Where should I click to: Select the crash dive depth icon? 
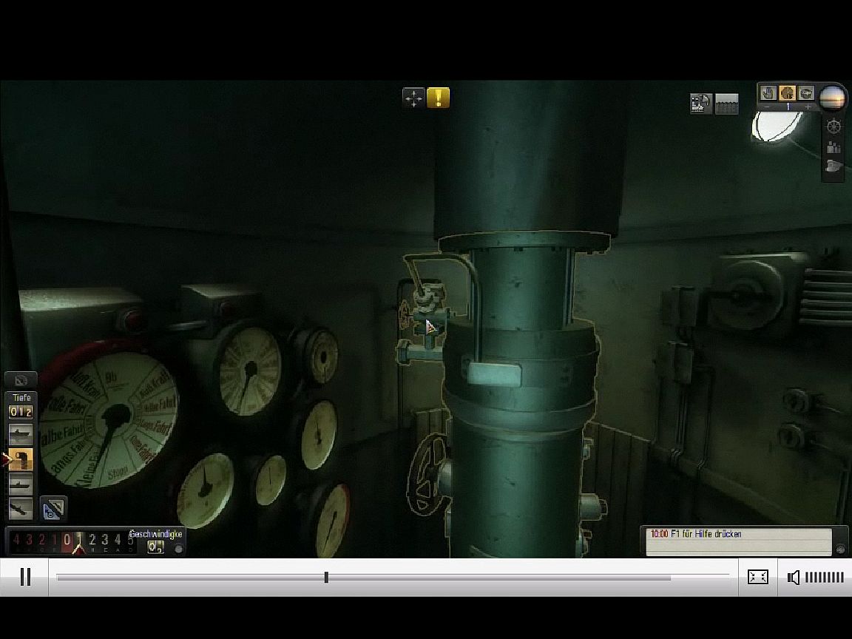pyautogui.click(x=21, y=509)
